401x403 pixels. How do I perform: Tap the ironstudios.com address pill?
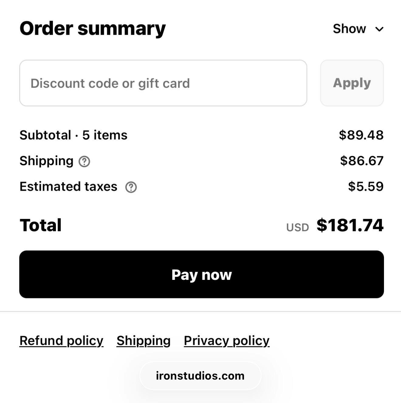pos(200,376)
